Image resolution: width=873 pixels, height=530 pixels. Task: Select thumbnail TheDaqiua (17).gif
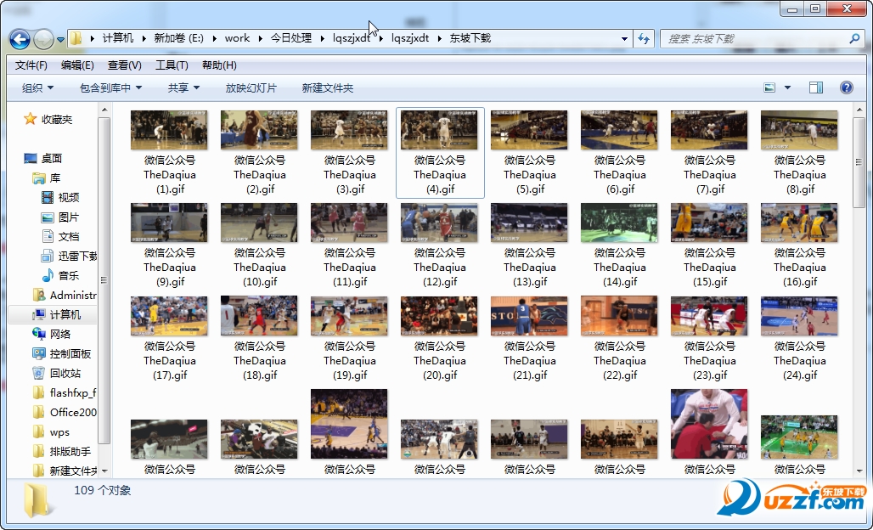coord(169,316)
